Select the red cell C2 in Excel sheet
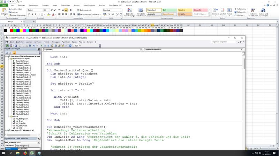This screenshot has height=156, width=279. click(x=12, y=31)
